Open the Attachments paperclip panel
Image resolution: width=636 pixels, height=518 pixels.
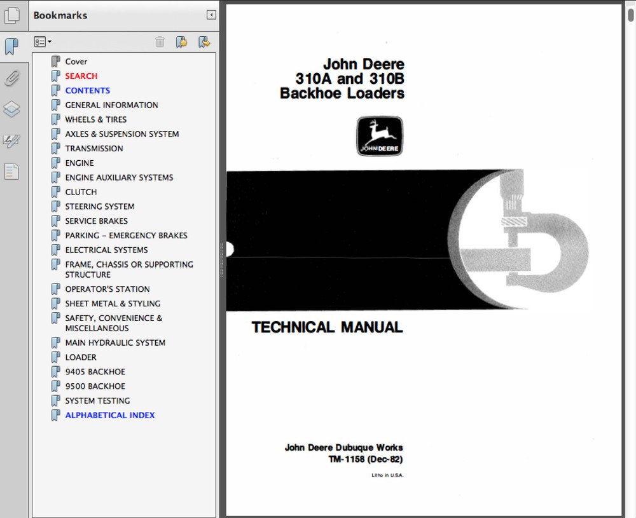coord(11,78)
